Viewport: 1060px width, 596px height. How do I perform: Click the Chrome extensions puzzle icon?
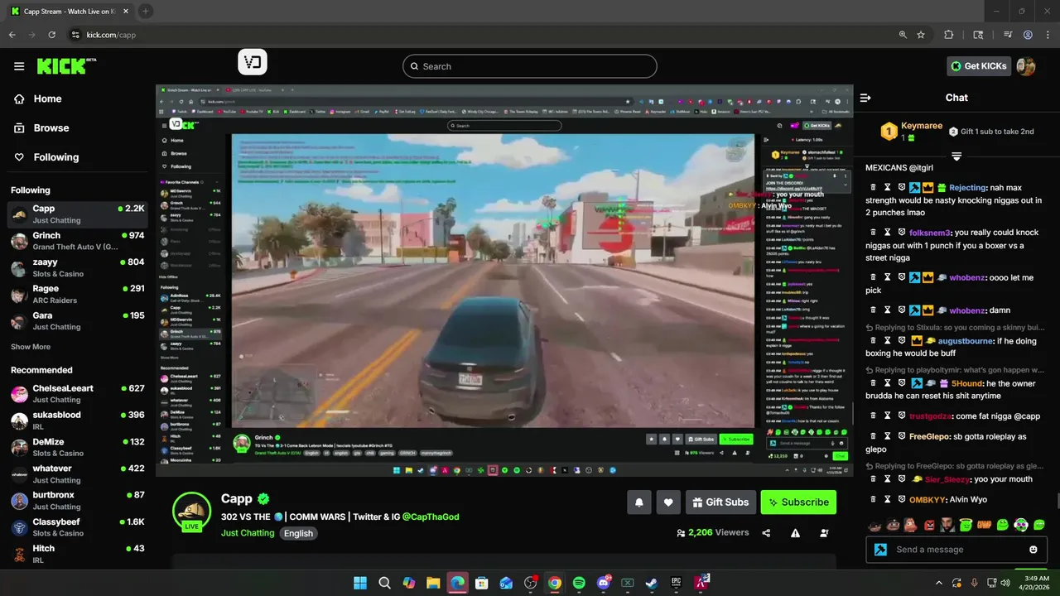pos(949,35)
